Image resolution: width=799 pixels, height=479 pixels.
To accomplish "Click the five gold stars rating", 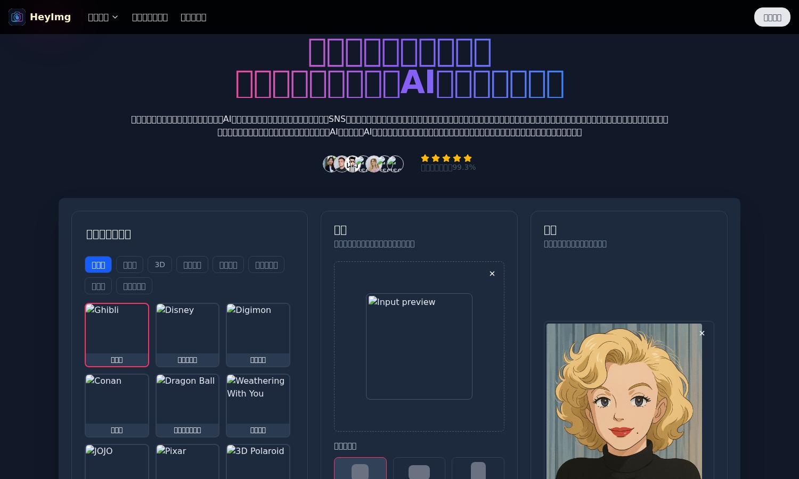I will (x=446, y=158).
